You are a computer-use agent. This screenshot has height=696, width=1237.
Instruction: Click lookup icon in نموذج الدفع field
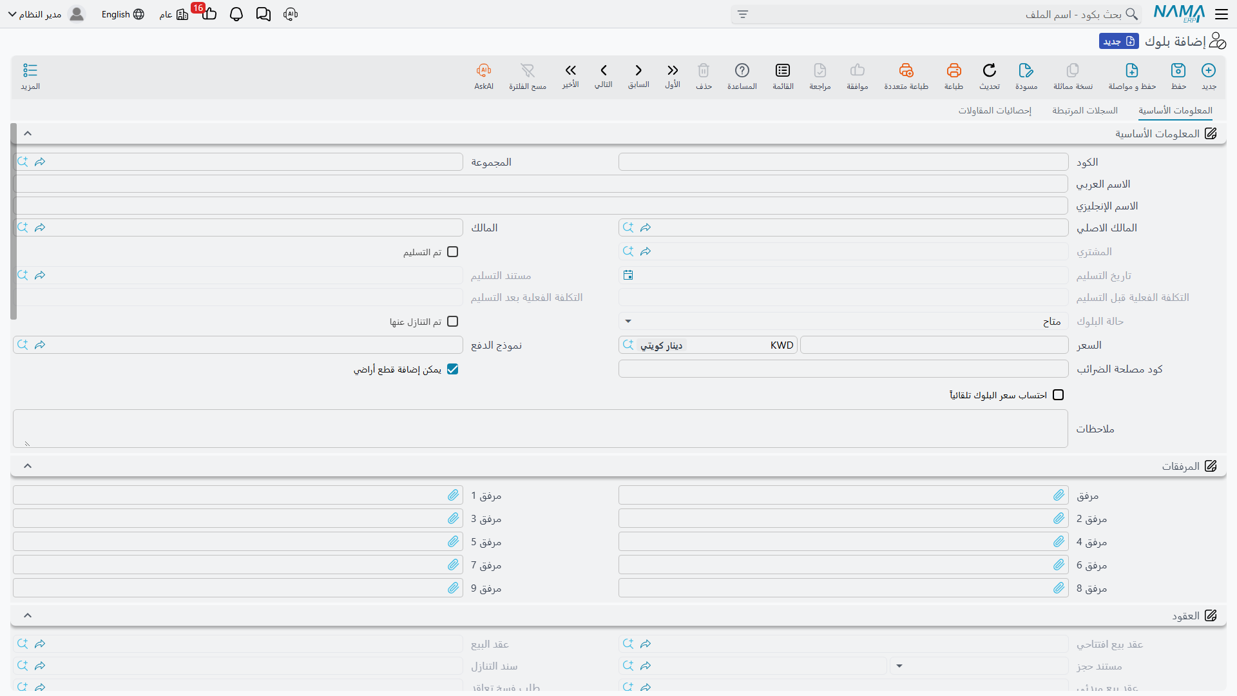[x=23, y=345]
